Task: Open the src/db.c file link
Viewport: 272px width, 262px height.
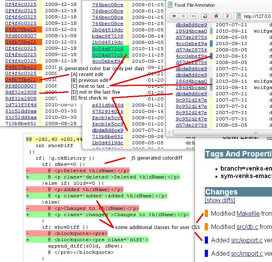Action: 248,227
